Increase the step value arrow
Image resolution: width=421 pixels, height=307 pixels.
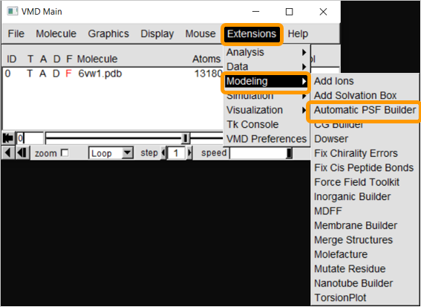(189, 153)
